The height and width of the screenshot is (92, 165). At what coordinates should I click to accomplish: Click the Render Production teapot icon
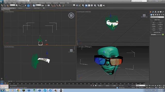tap(104, 5)
